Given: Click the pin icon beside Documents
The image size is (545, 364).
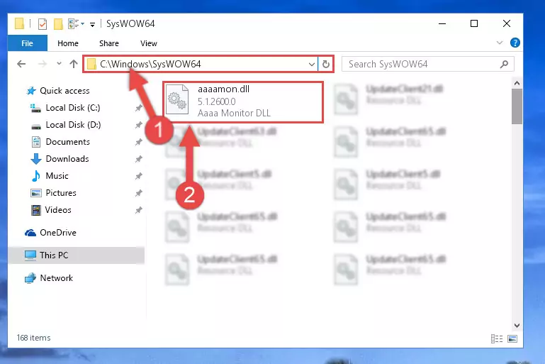Looking at the screenshot, I should (139, 142).
